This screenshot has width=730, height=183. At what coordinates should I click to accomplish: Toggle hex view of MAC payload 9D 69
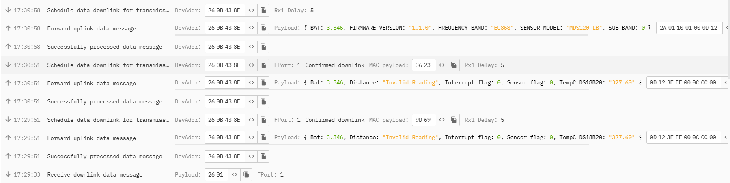click(x=442, y=120)
